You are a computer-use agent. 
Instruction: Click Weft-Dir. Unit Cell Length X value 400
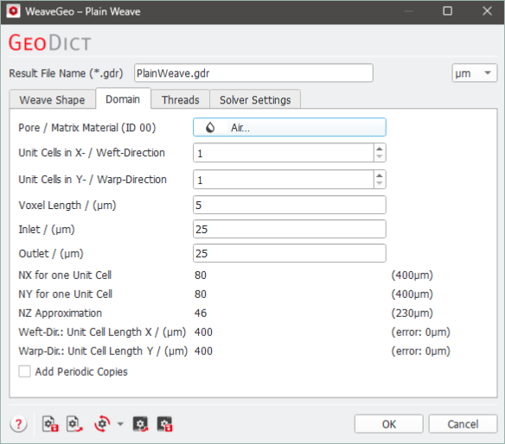(x=203, y=332)
